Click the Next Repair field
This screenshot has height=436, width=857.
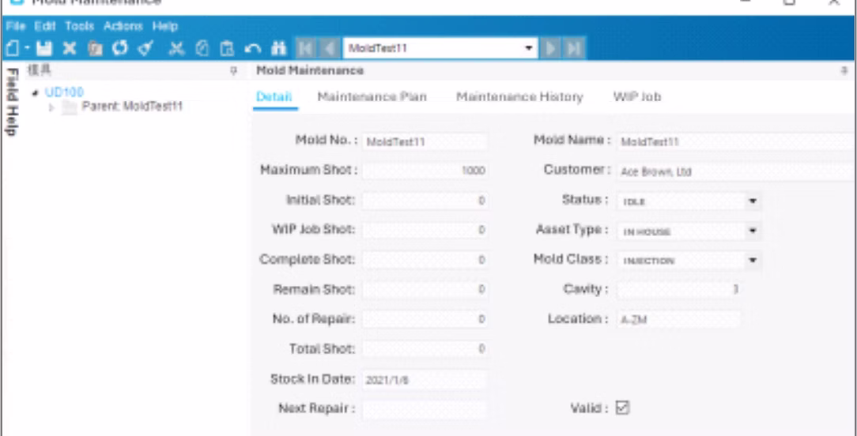(425, 410)
